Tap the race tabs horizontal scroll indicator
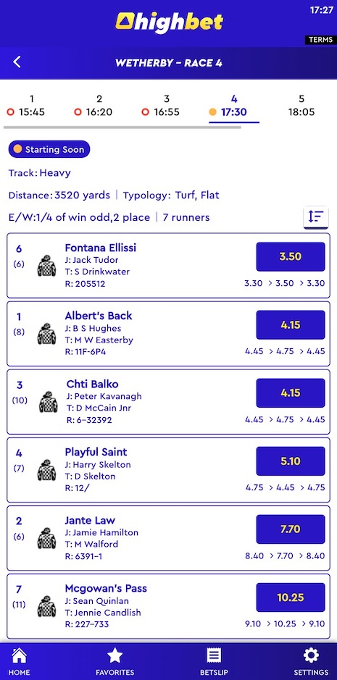This screenshot has height=680, width=337. pyautogui.click(x=122, y=127)
